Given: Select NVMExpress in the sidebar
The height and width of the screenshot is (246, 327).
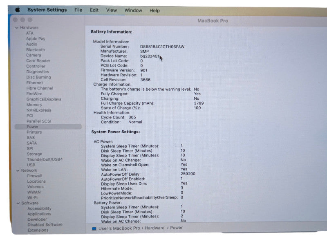Looking at the screenshot, I should click(x=39, y=110).
